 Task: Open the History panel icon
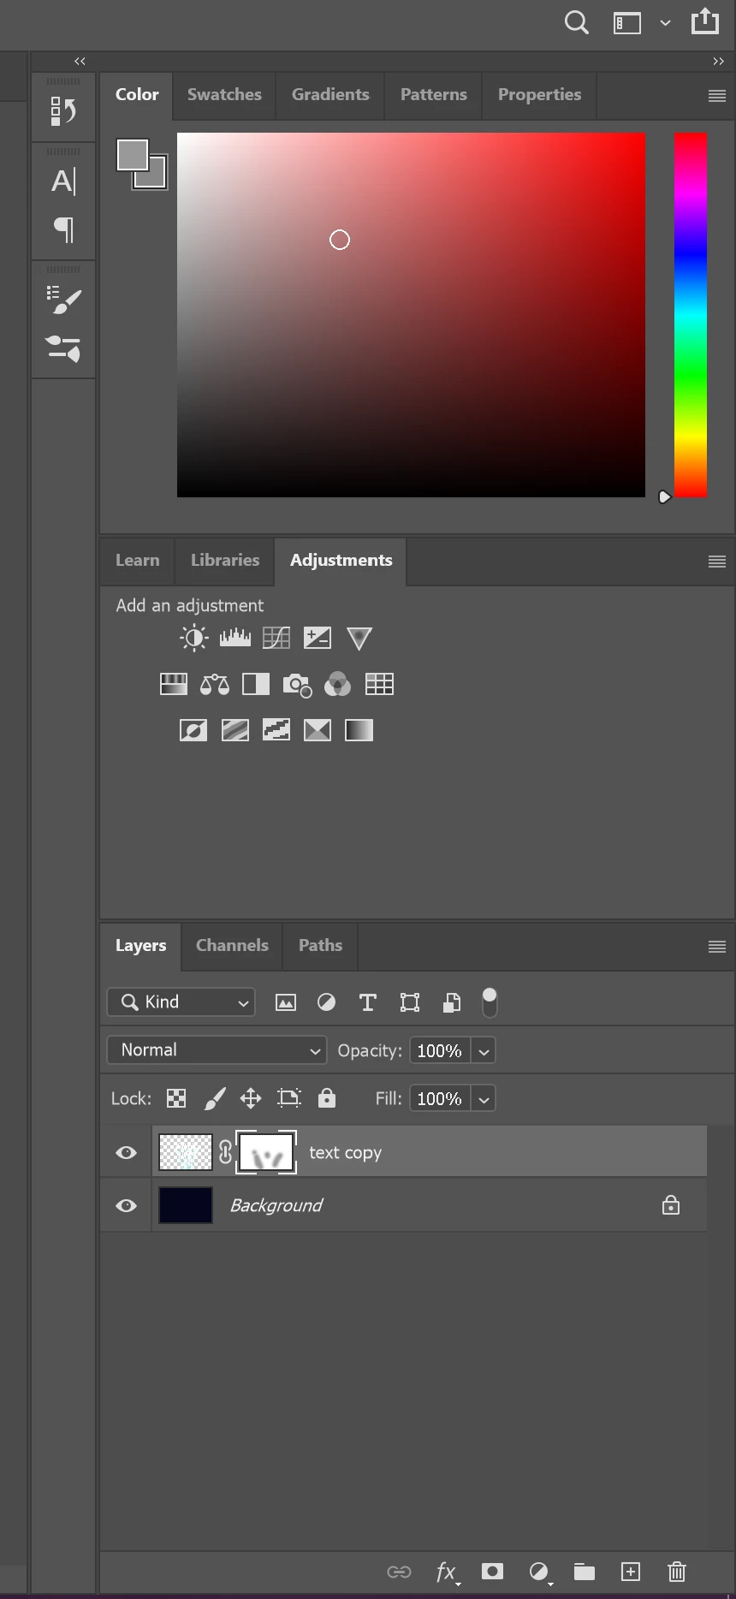click(63, 111)
